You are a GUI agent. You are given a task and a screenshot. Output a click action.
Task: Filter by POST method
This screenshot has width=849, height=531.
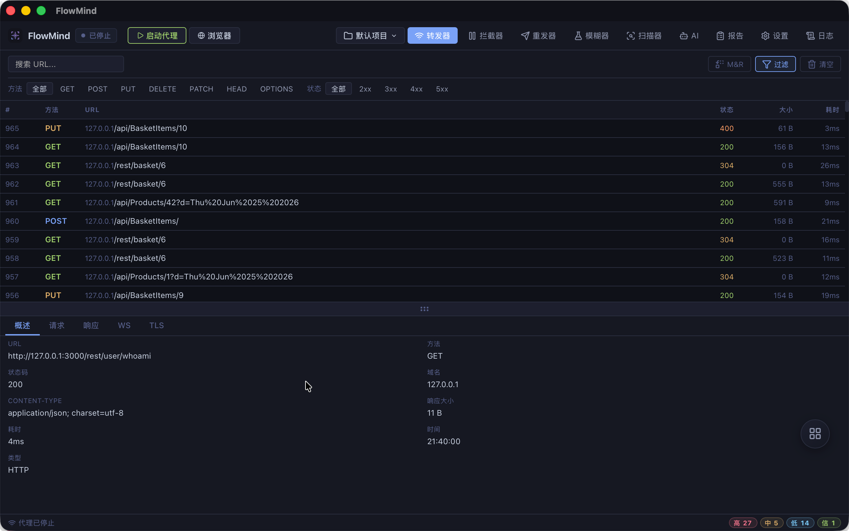pos(98,89)
